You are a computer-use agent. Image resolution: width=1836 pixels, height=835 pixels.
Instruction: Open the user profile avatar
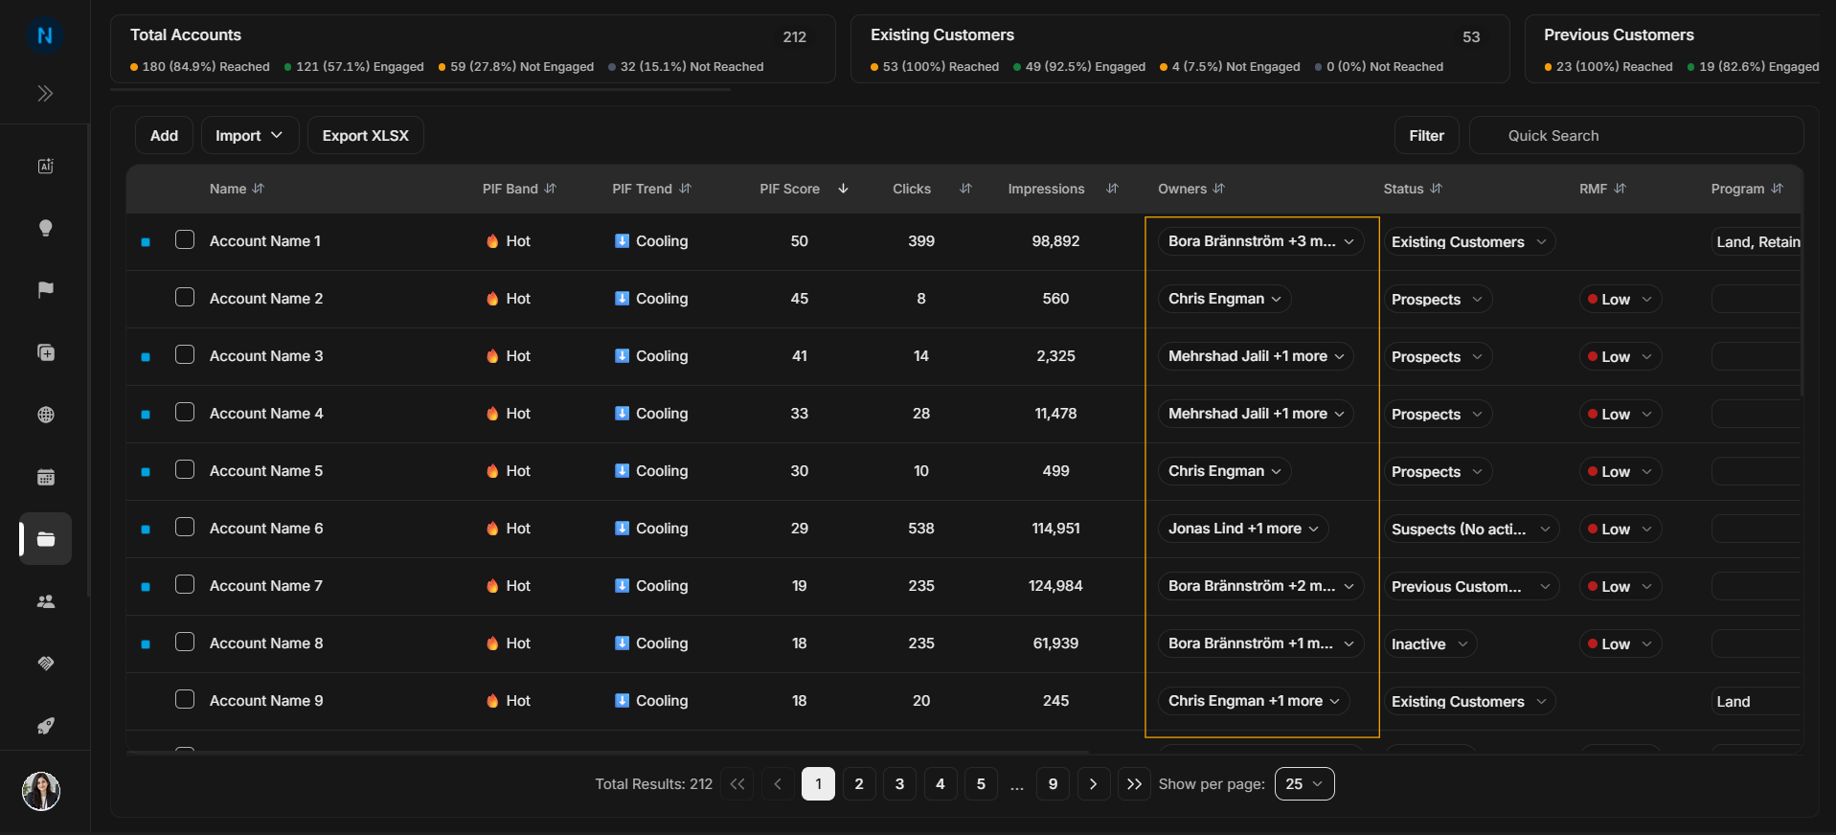(x=41, y=791)
